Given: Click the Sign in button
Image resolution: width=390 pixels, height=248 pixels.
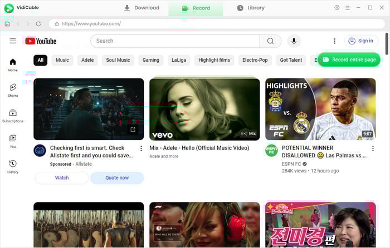Looking at the screenshot, I should click(362, 41).
